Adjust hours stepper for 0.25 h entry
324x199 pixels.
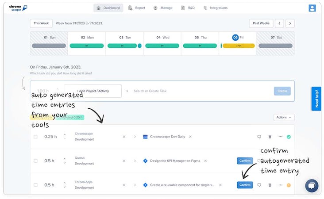tap(65, 137)
